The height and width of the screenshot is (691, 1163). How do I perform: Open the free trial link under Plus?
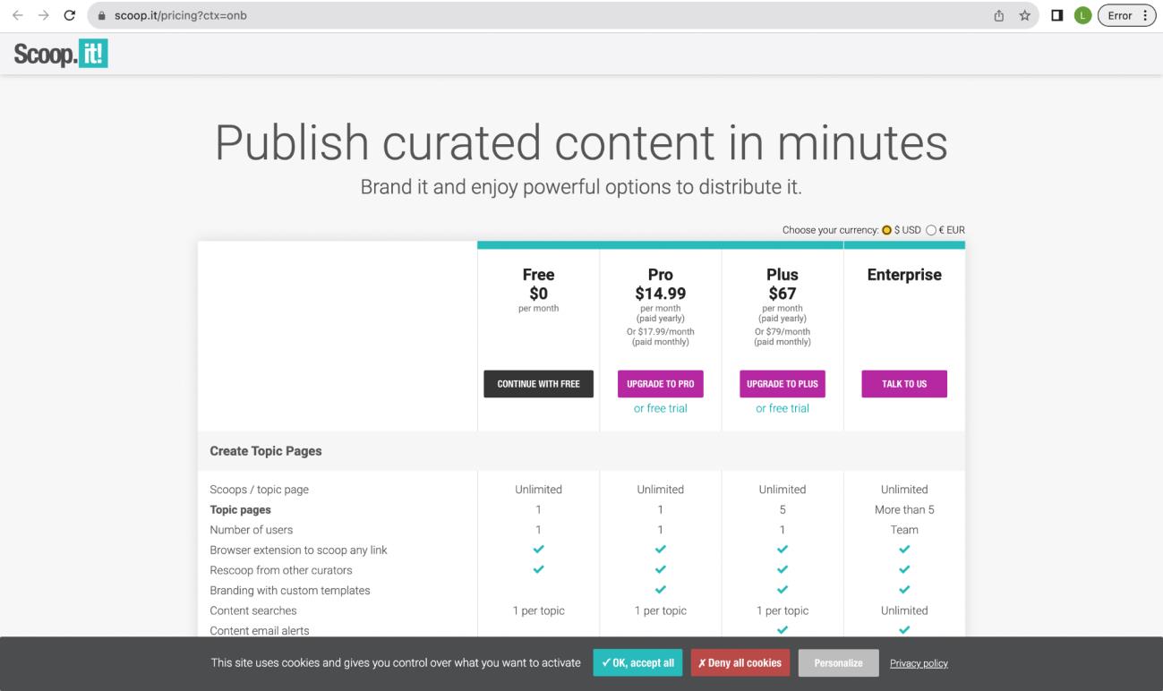pos(782,408)
